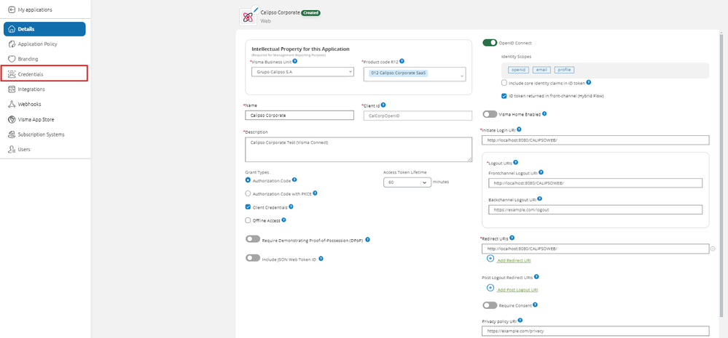
Task: Click the Add Redirect URI link
Action: tap(514, 261)
